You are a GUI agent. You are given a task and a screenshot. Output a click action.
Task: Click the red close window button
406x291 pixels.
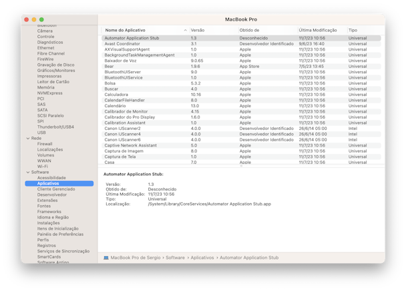[27, 19]
